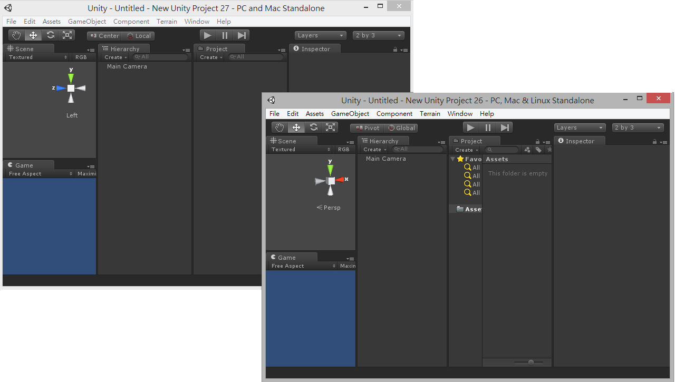Click Pause button in Project 27 window
Screen dimensions: 675x382
click(225, 35)
